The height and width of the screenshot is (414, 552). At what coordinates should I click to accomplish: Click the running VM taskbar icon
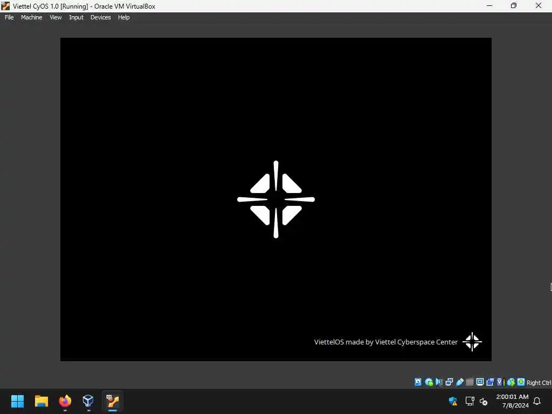pyautogui.click(x=113, y=401)
